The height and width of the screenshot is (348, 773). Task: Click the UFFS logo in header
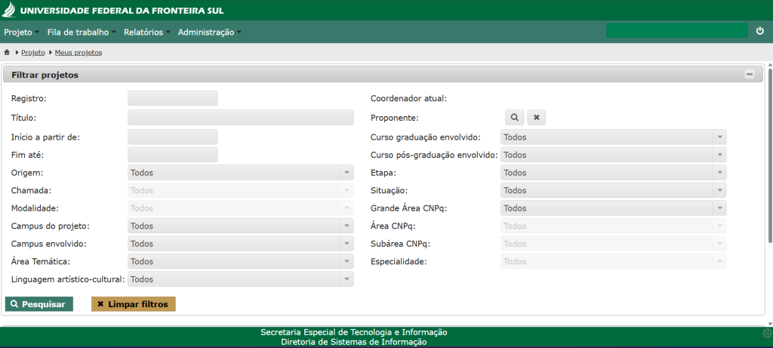point(10,11)
